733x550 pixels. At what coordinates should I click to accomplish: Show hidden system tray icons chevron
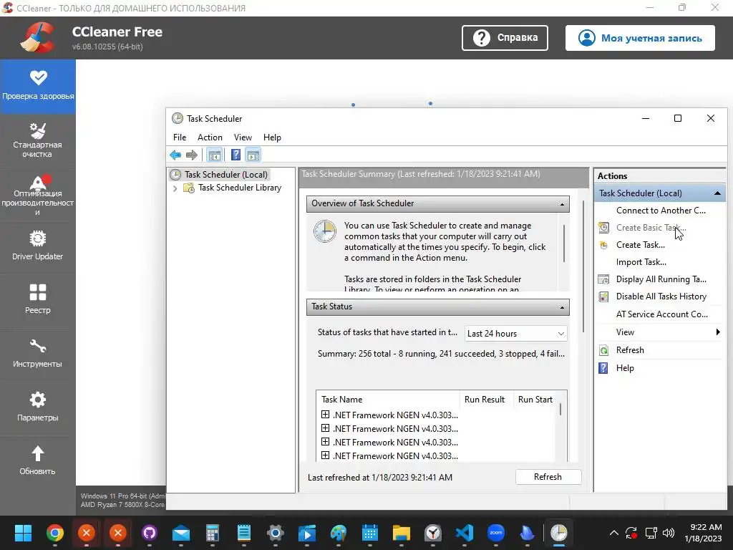[x=613, y=533]
